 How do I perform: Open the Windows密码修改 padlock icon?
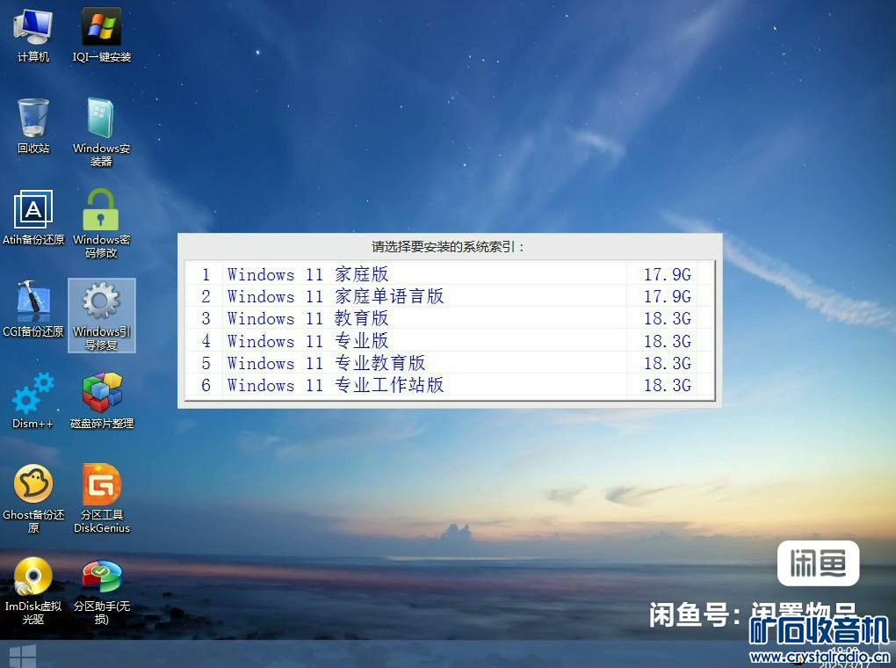pyautogui.click(x=101, y=223)
